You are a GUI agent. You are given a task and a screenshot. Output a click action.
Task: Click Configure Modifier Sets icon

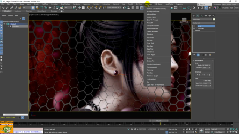tap(210, 55)
